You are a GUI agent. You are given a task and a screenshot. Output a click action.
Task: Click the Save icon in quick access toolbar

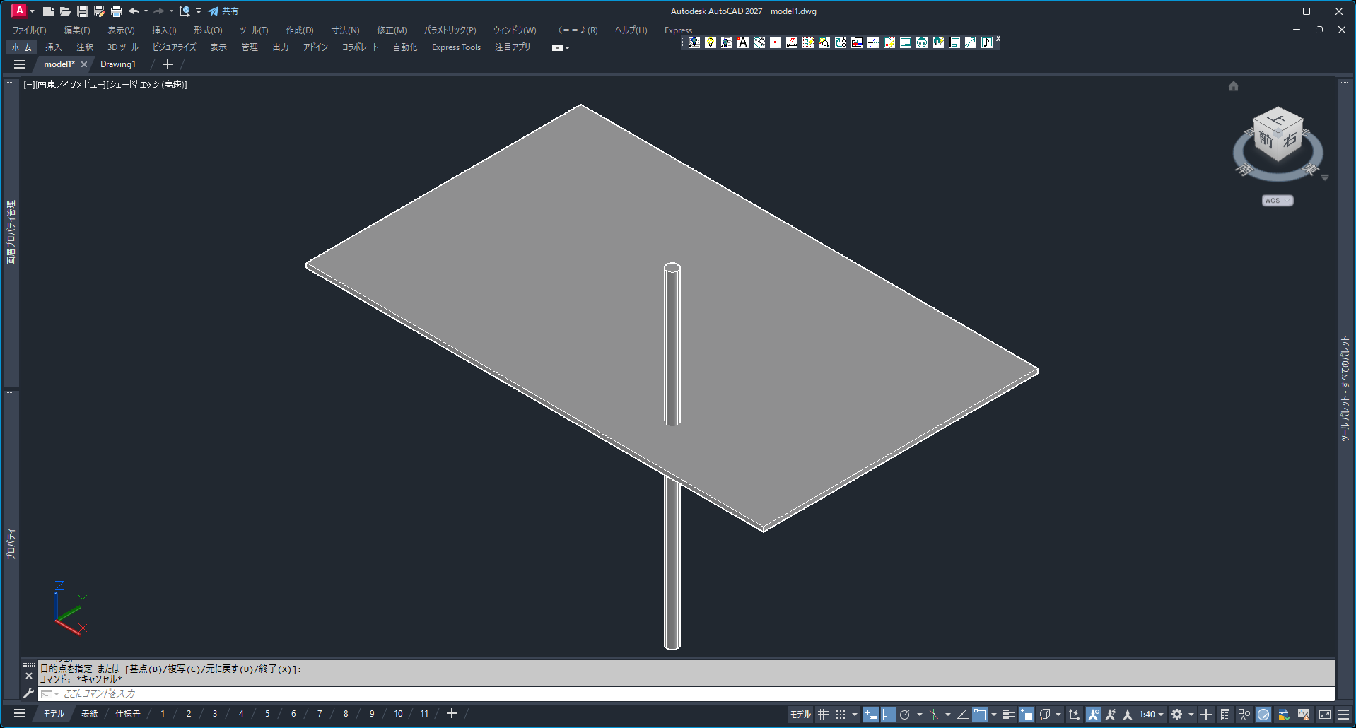point(83,11)
